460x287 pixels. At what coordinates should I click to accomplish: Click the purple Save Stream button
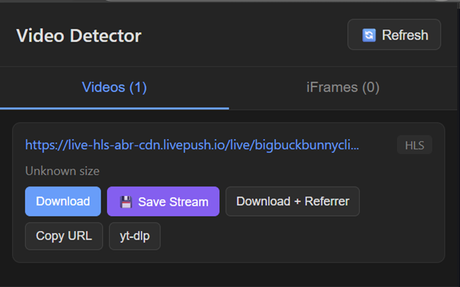coord(163,202)
